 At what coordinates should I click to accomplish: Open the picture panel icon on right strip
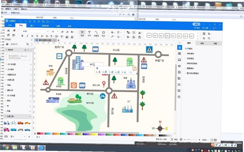pos(179,60)
